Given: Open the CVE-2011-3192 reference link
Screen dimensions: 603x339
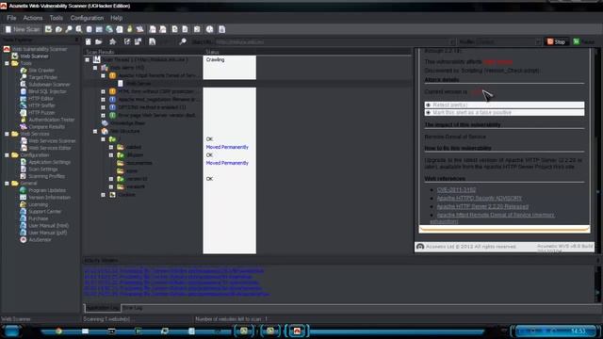Looking at the screenshot, I should point(456,190).
